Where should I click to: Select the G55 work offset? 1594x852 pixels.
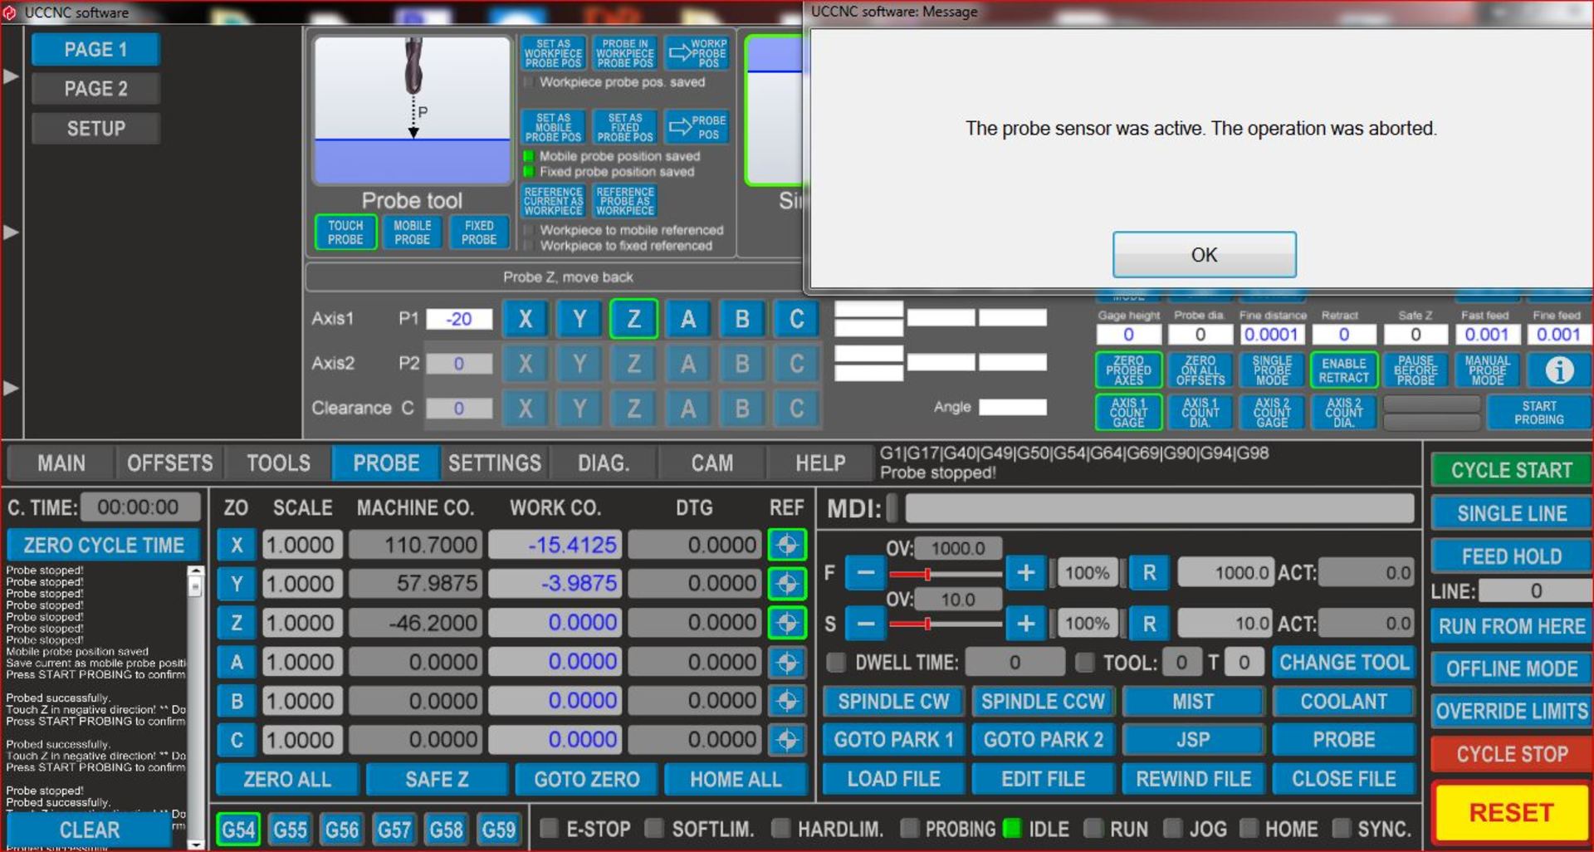[290, 830]
